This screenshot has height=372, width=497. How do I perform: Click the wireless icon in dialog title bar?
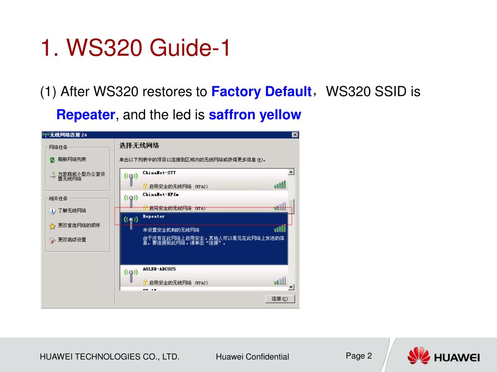pos(45,135)
